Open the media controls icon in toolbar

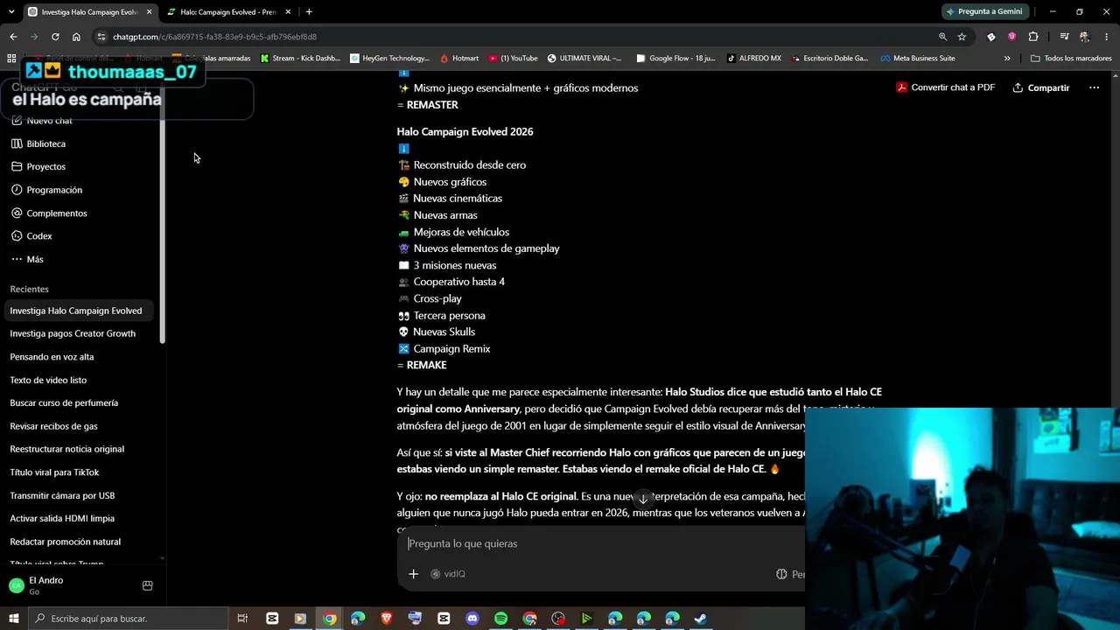(x=1064, y=37)
